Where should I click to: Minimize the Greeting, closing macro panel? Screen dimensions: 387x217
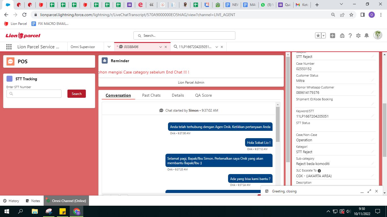[x=362, y=192]
